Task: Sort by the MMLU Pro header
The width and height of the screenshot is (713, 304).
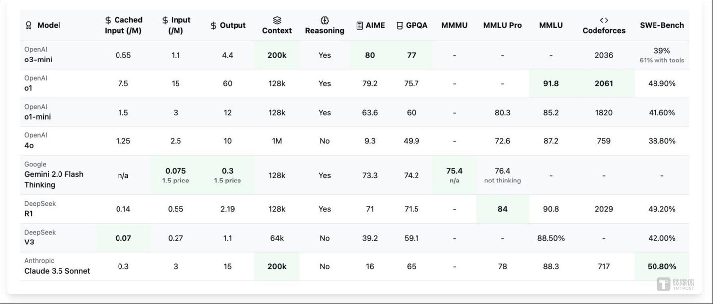Action: point(502,25)
